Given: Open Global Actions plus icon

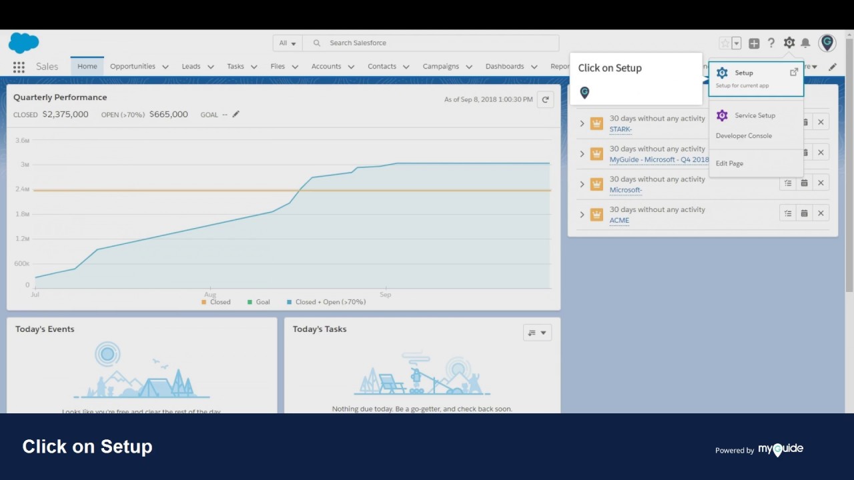Looking at the screenshot, I should click(x=754, y=43).
